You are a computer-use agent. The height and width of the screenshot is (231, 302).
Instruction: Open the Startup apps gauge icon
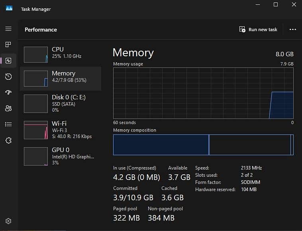(x=8, y=93)
